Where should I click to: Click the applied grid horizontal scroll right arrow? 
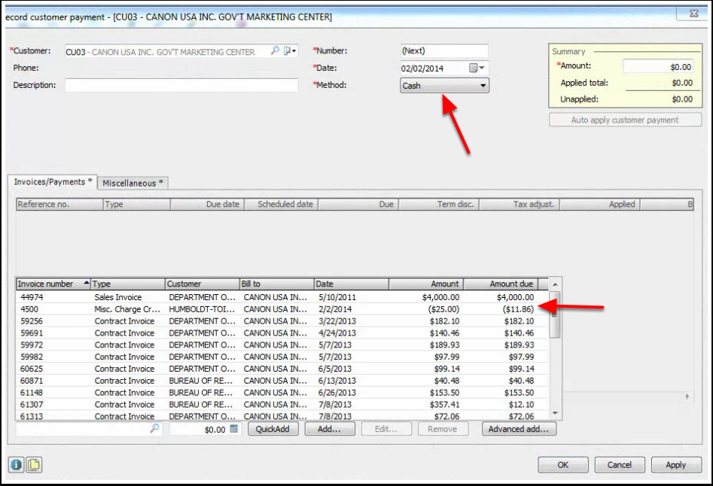tap(687, 396)
